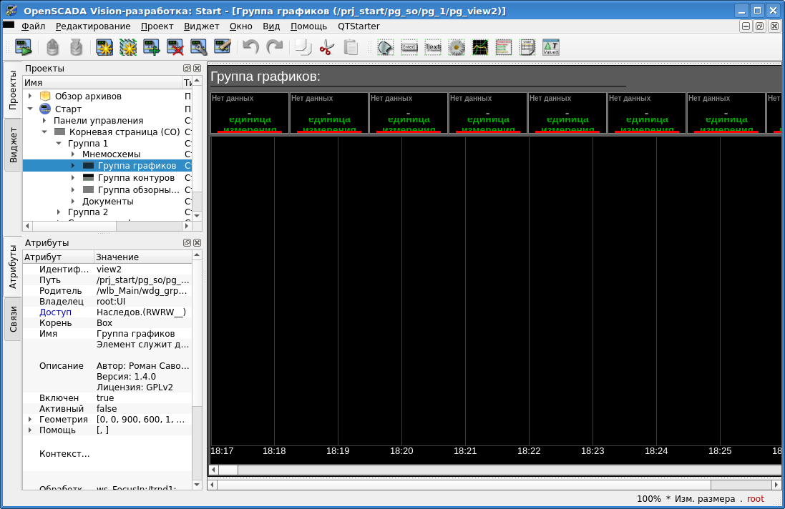The image size is (785, 509).
Task: Expand the Обзор архивов tree node
Action: point(30,97)
